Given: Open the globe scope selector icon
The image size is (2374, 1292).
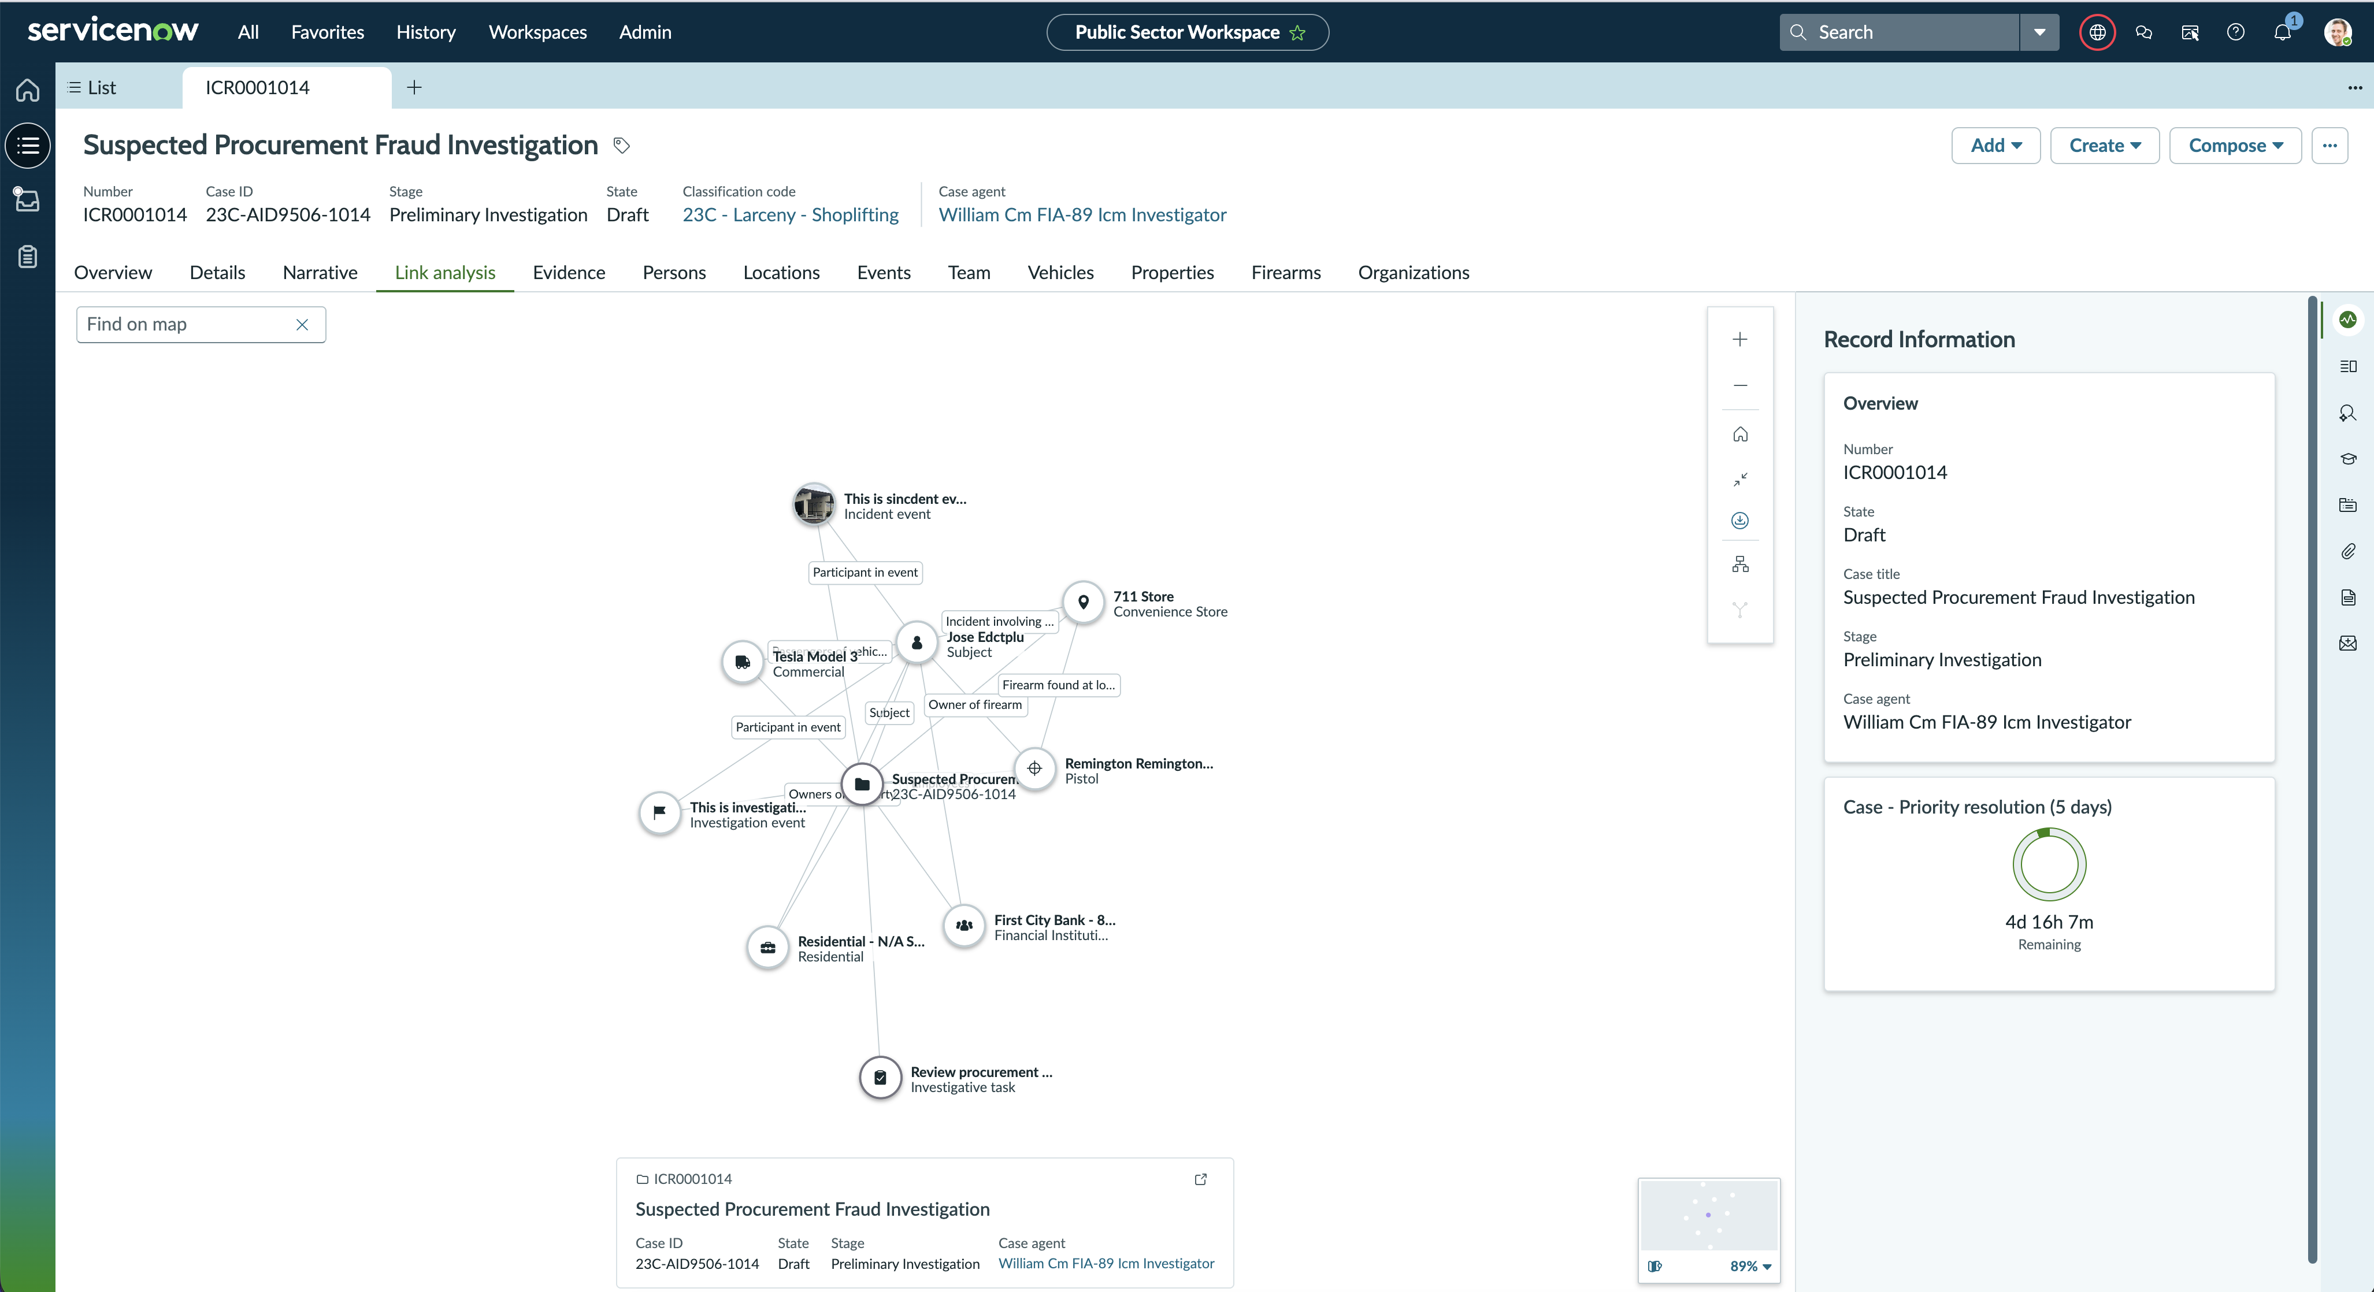Looking at the screenshot, I should (x=2097, y=32).
